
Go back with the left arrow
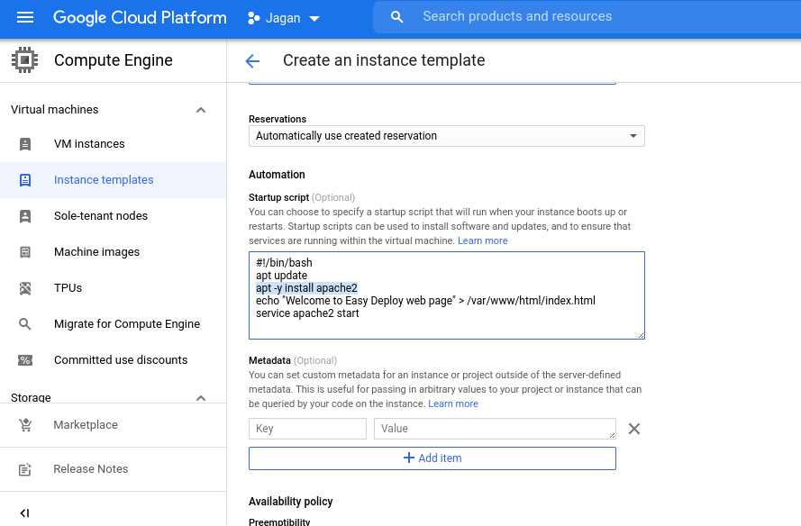pyautogui.click(x=252, y=61)
